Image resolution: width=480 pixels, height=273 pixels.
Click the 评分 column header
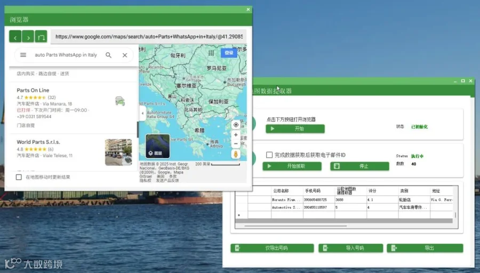(382, 191)
